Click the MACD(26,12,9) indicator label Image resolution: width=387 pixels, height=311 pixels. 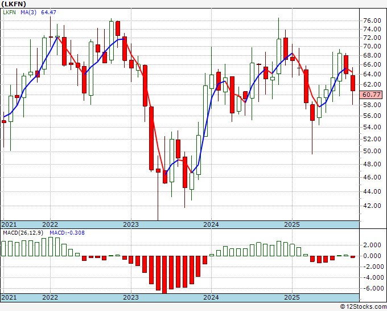(x=23, y=233)
